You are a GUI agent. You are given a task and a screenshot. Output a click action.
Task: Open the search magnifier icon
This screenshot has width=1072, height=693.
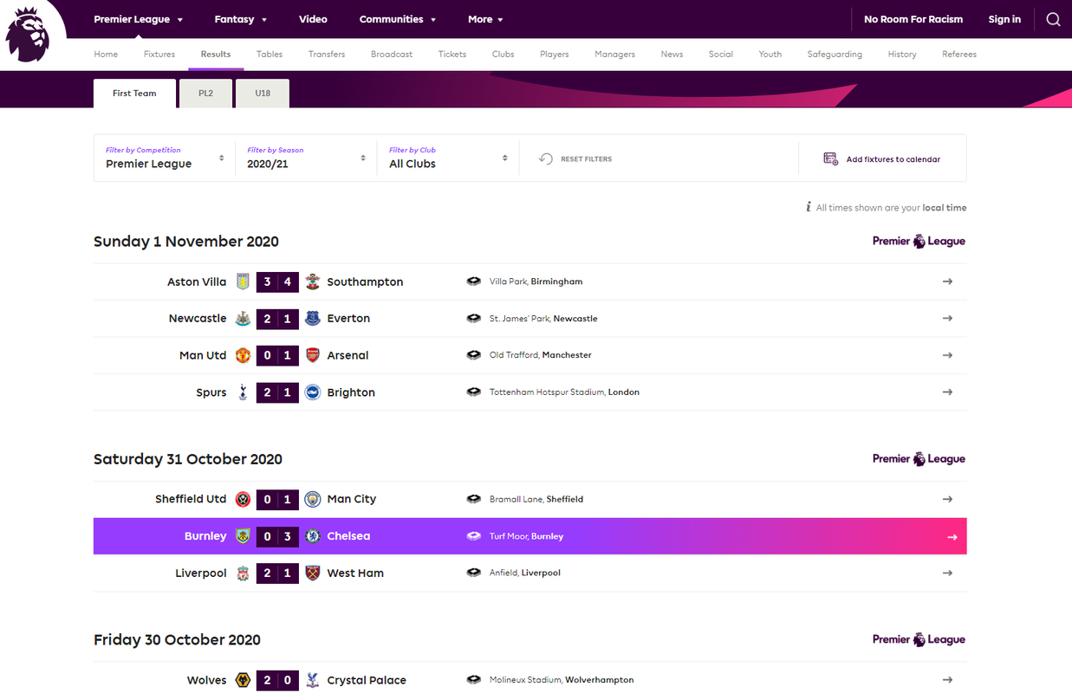[x=1053, y=19]
